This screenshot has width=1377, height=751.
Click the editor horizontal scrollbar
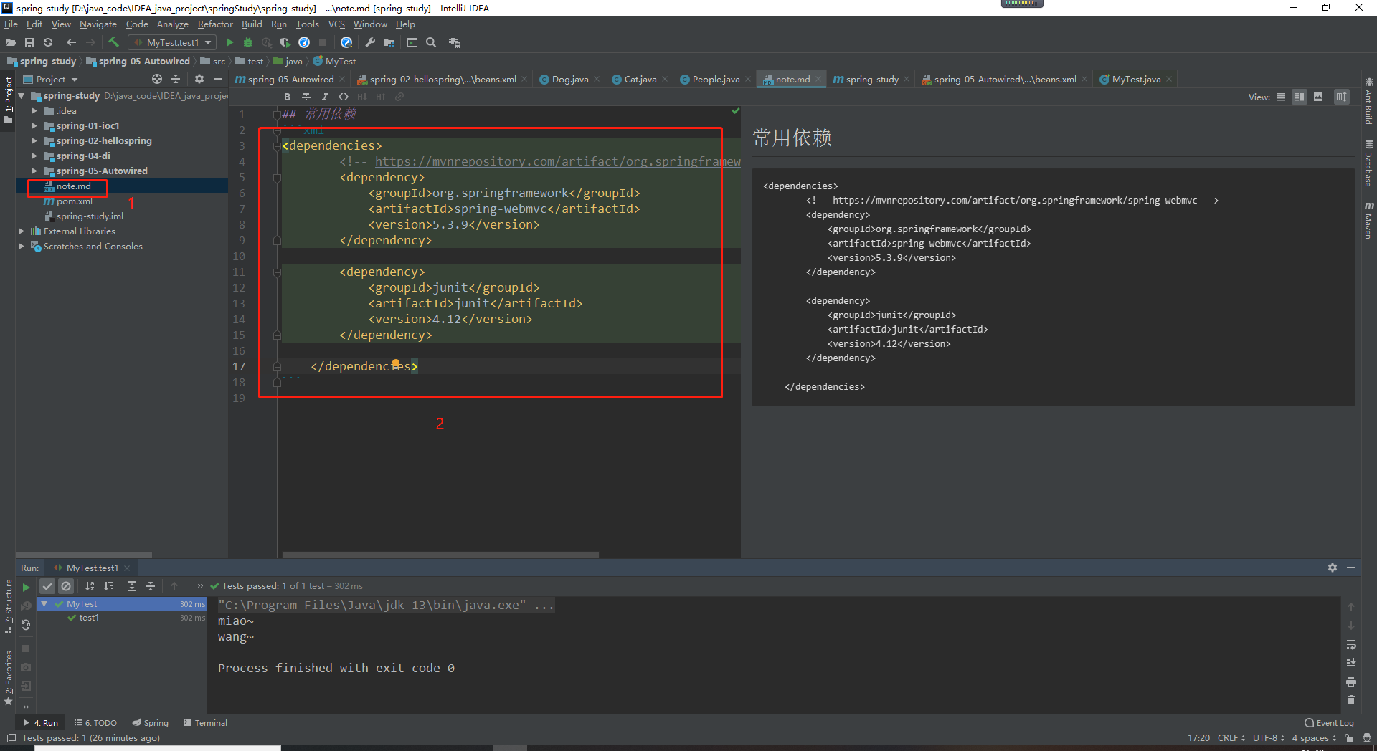tap(440, 554)
